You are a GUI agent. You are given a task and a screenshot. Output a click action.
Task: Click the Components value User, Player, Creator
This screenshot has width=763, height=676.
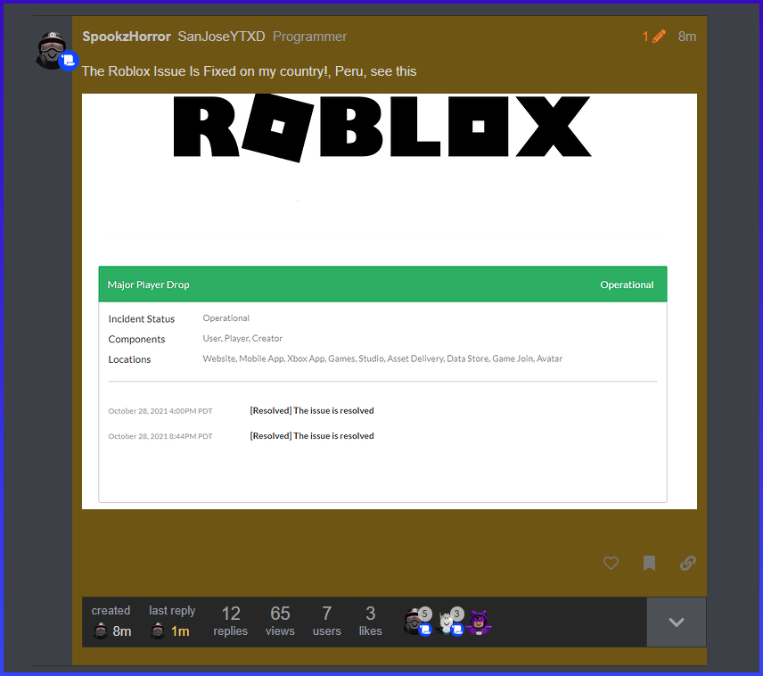[x=242, y=339]
